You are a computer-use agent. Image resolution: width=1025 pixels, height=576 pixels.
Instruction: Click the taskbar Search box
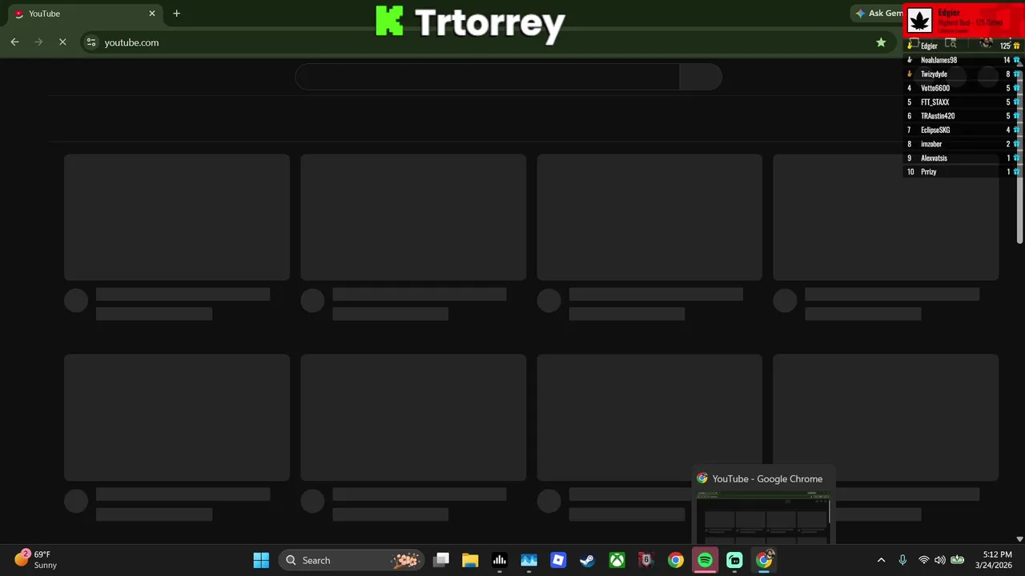click(351, 560)
